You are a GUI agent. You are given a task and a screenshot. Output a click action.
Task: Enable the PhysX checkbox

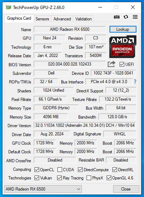click(x=89, y=178)
